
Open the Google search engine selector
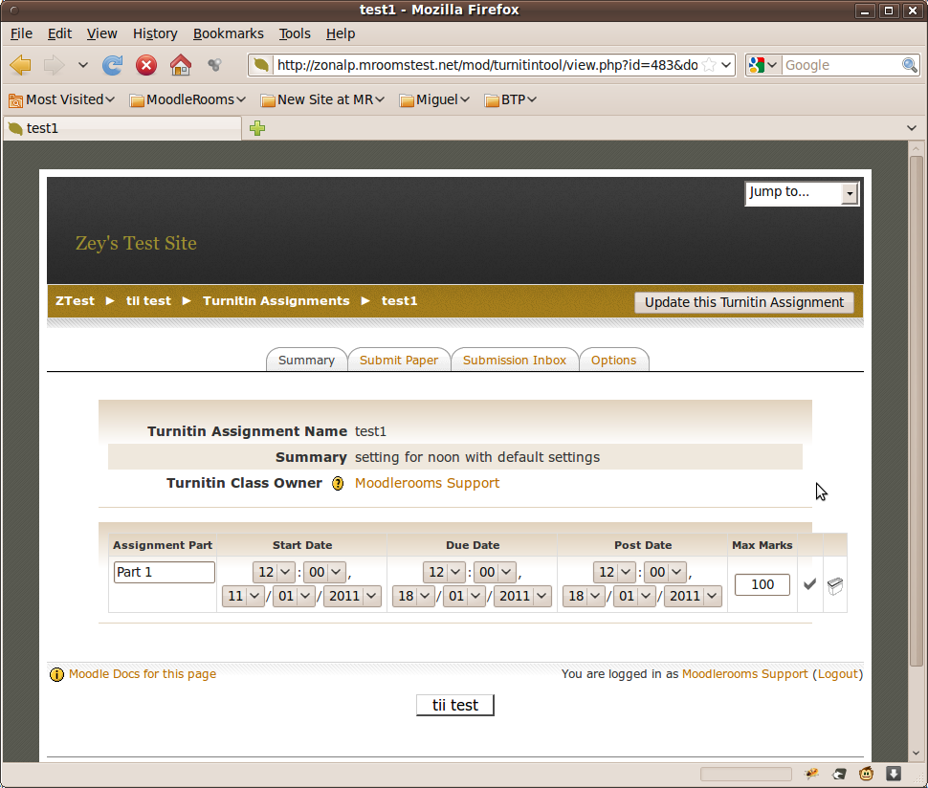pyautogui.click(x=762, y=65)
